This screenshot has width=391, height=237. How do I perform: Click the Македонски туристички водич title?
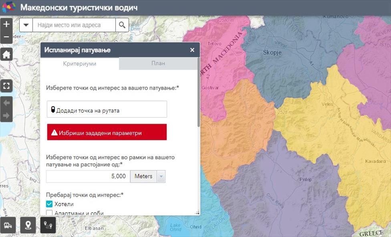(79, 8)
